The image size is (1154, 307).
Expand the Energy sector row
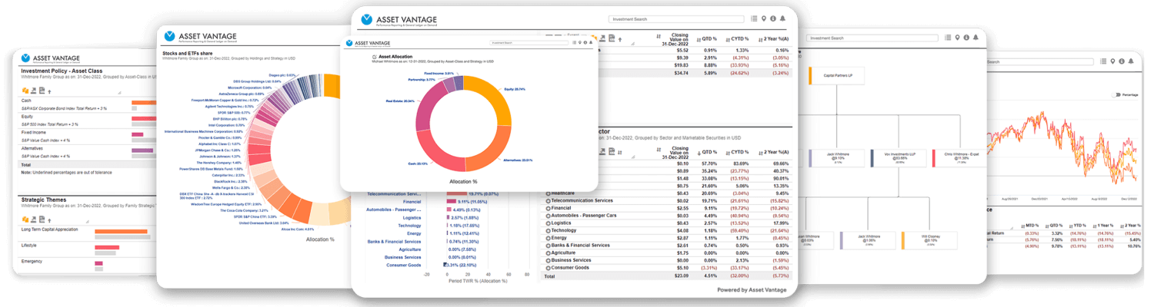pyautogui.click(x=549, y=238)
